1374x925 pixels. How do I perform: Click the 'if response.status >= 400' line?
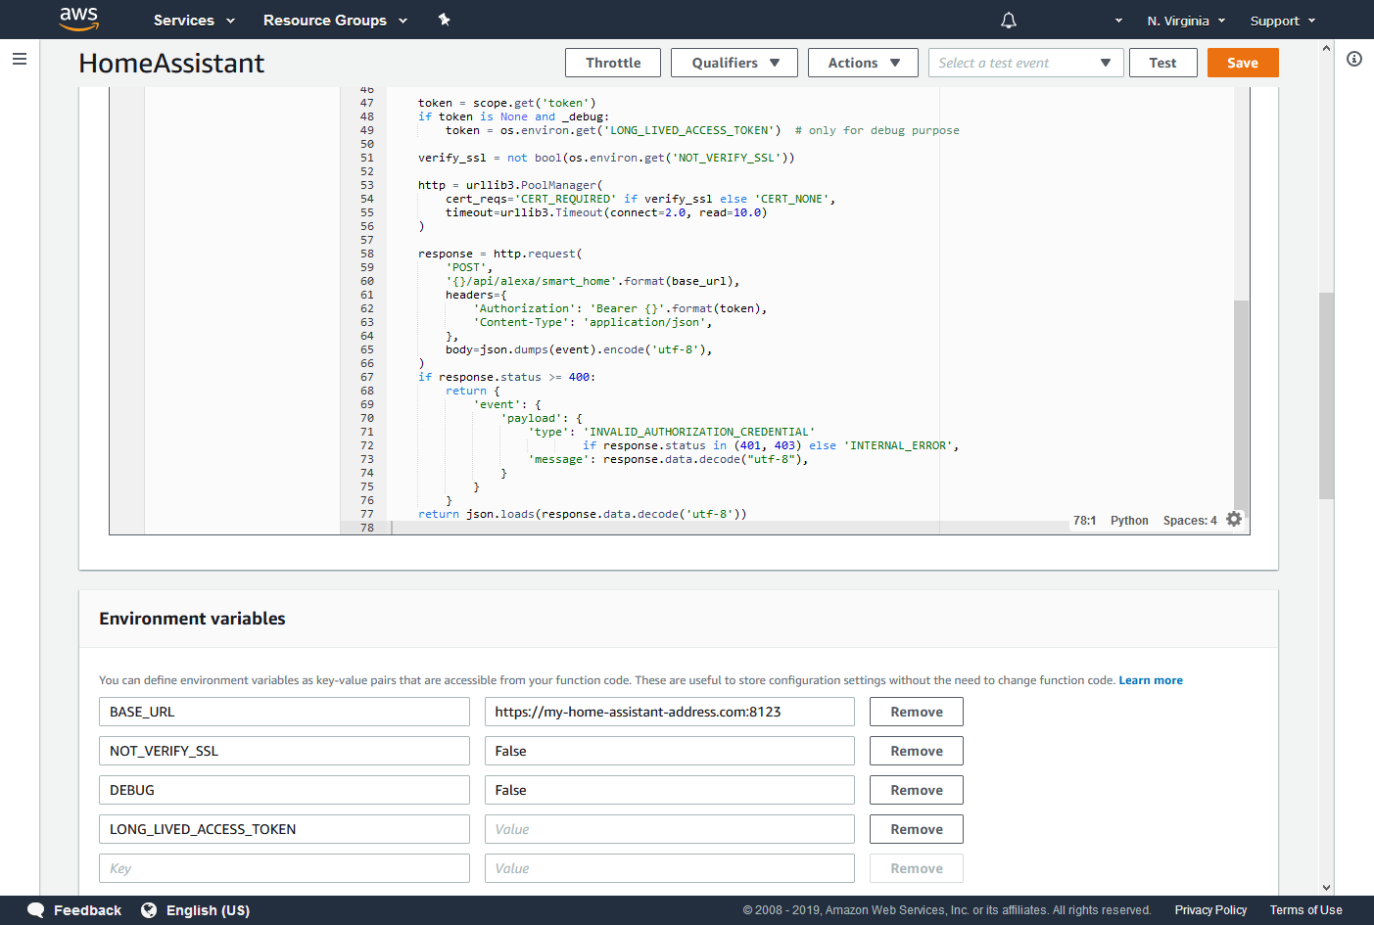click(506, 377)
